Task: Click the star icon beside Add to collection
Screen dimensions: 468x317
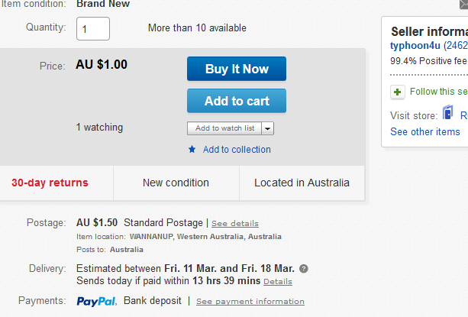Action: click(x=192, y=149)
